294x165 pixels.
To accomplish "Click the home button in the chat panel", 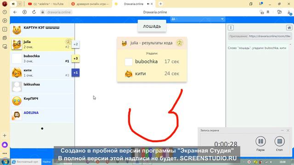I will pyautogui.click(x=289, y=27).
